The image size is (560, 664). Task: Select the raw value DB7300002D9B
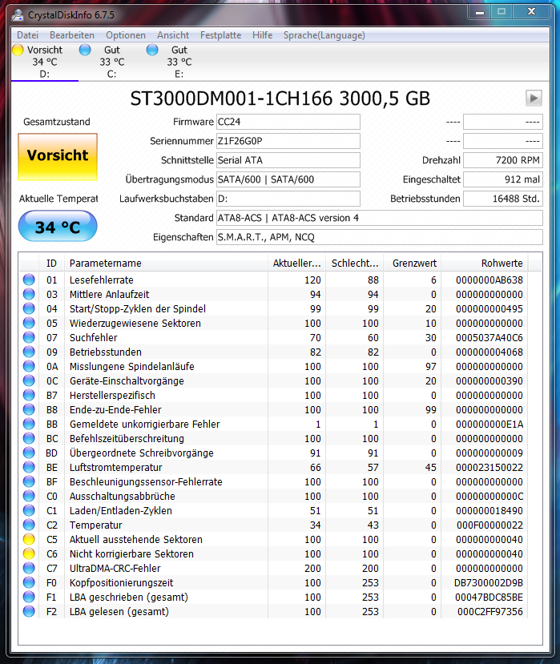click(x=489, y=582)
